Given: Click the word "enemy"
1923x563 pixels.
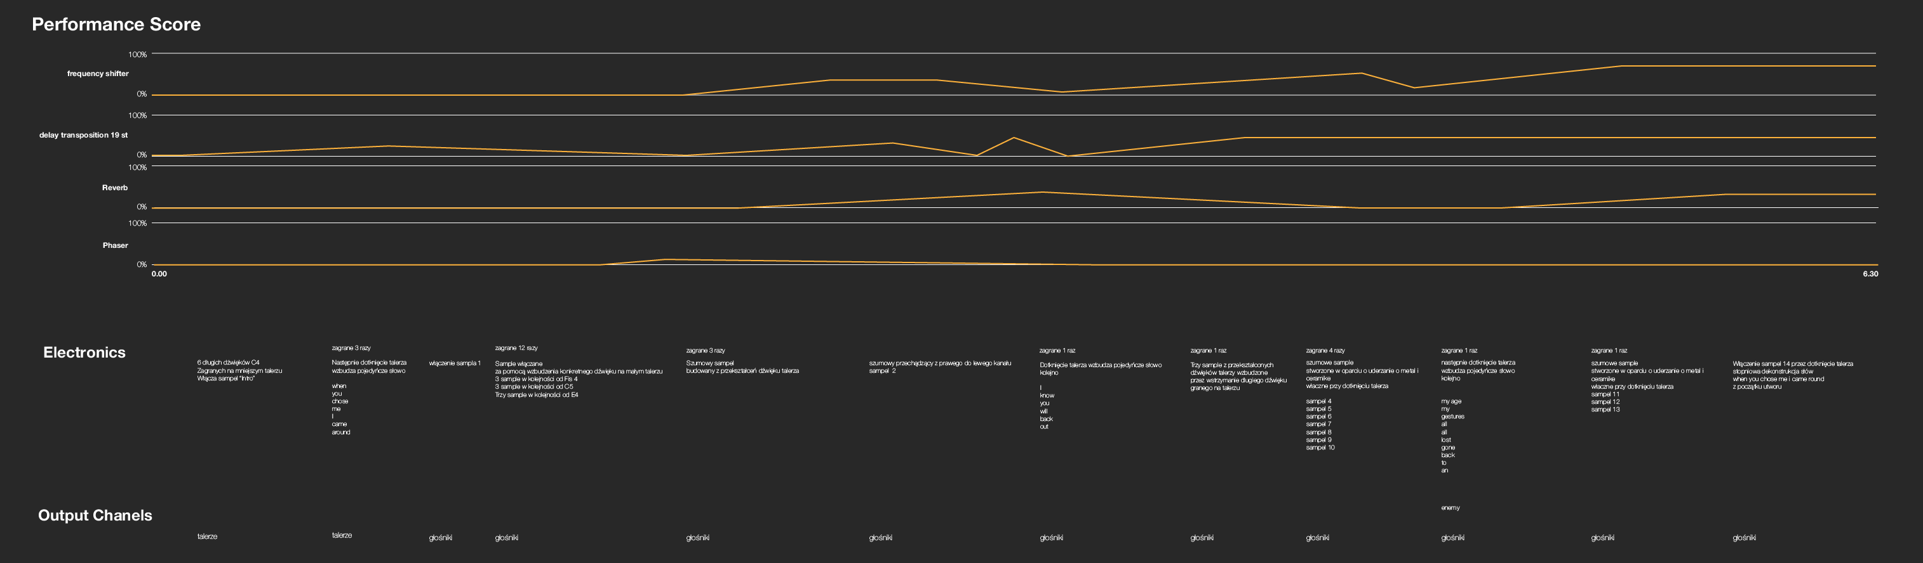Looking at the screenshot, I should 1451,508.
